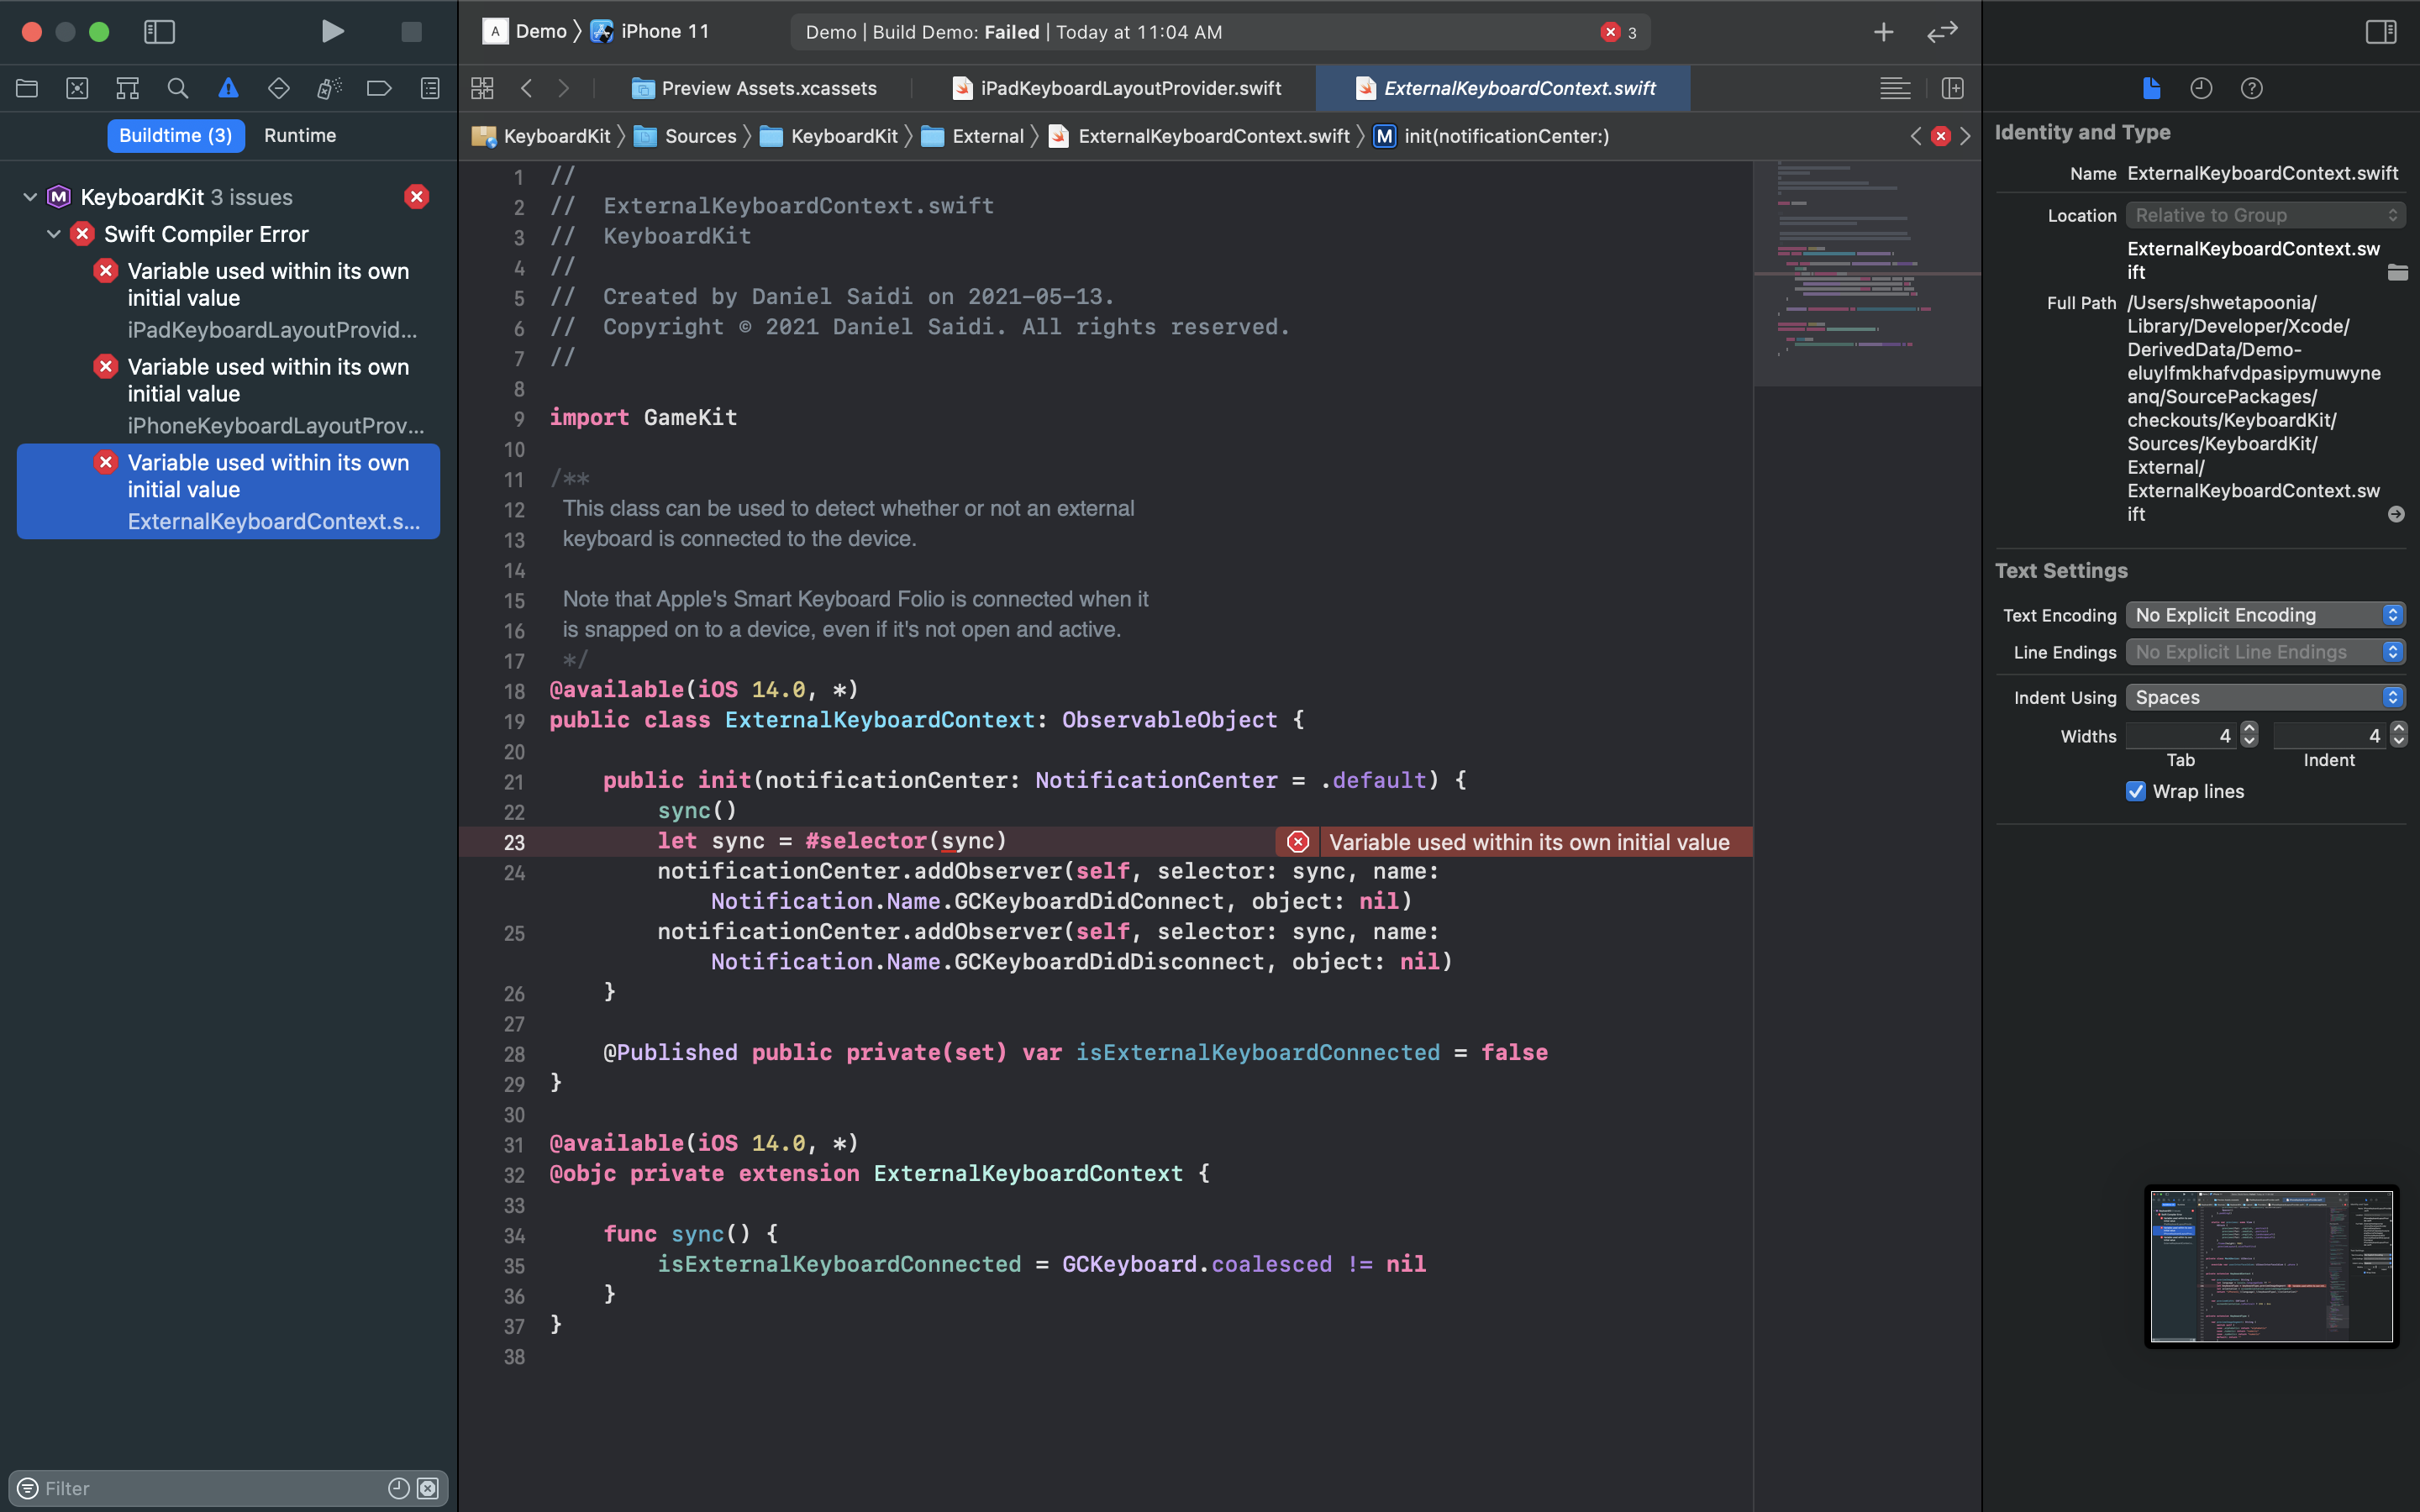The height and width of the screenshot is (1512, 2420).
Task: Switch to the Find navigator magnifier
Action: 178,88
